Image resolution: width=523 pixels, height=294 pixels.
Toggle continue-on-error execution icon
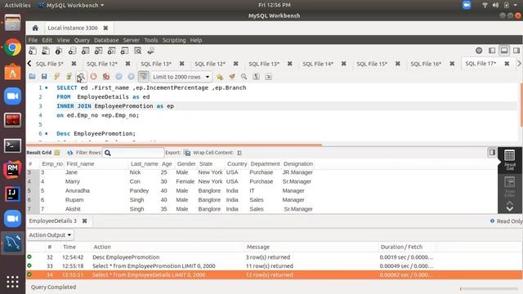click(106, 76)
